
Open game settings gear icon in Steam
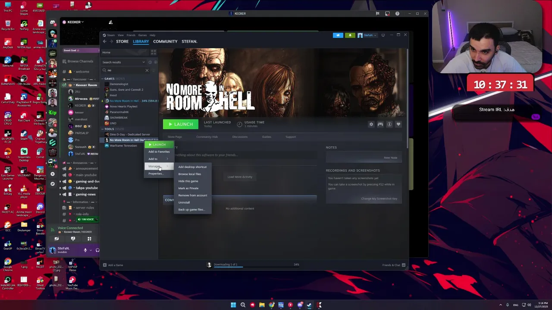click(371, 124)
